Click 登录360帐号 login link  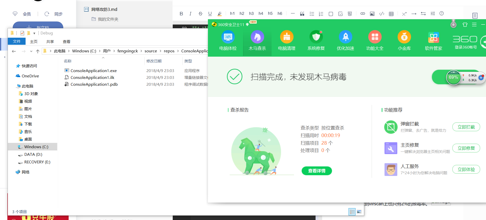click(x=466, y=47)
